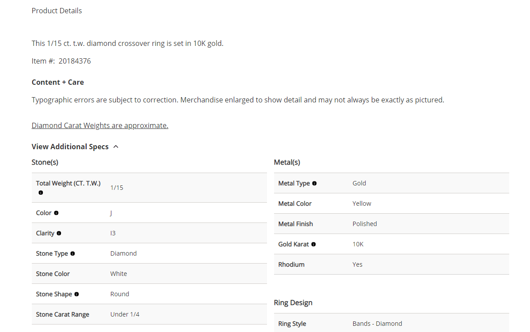Click the item number 20184376

75,61
